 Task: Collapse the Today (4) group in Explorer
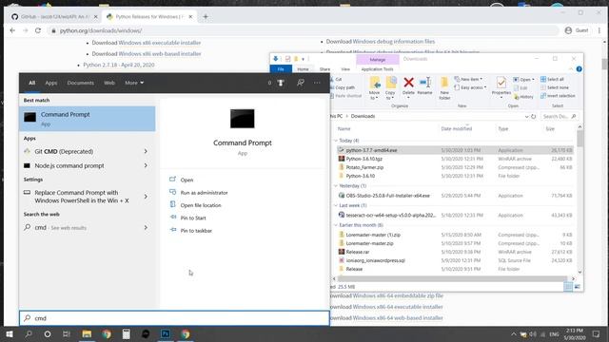point(336,141)
